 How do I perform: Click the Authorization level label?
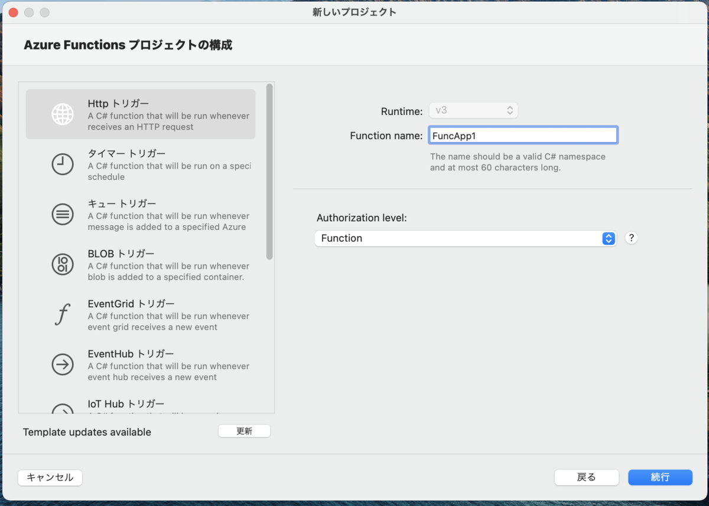click(x=362, y=218)
